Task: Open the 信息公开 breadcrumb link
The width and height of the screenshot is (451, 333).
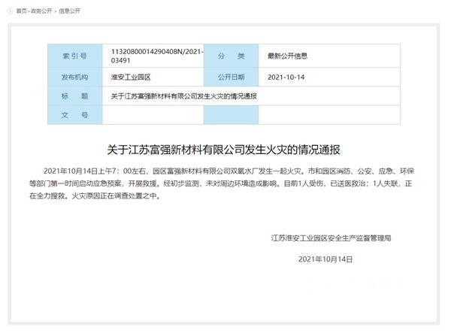Action: click(x=69, y=11)
